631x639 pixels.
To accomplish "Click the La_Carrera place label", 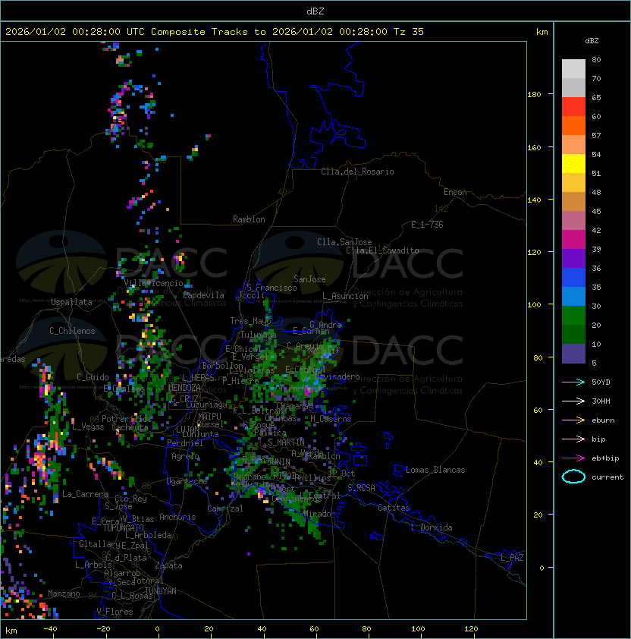I will point(86,494).
